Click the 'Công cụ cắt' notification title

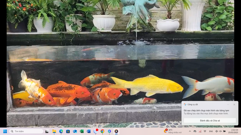(193, 104)
